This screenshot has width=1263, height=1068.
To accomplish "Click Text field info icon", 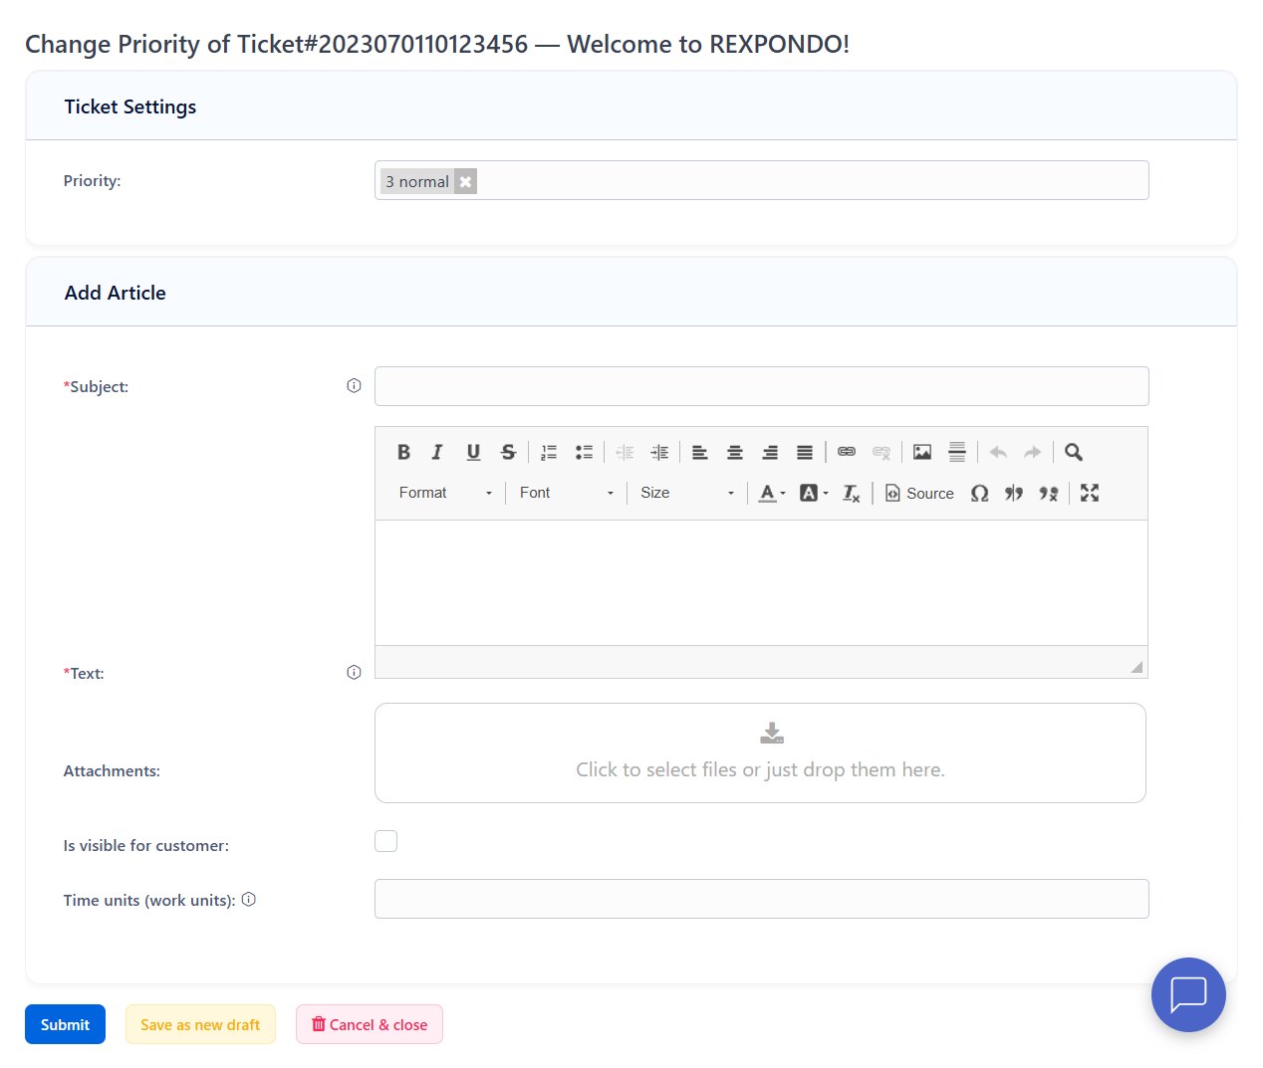I will [x=354, y=673].
